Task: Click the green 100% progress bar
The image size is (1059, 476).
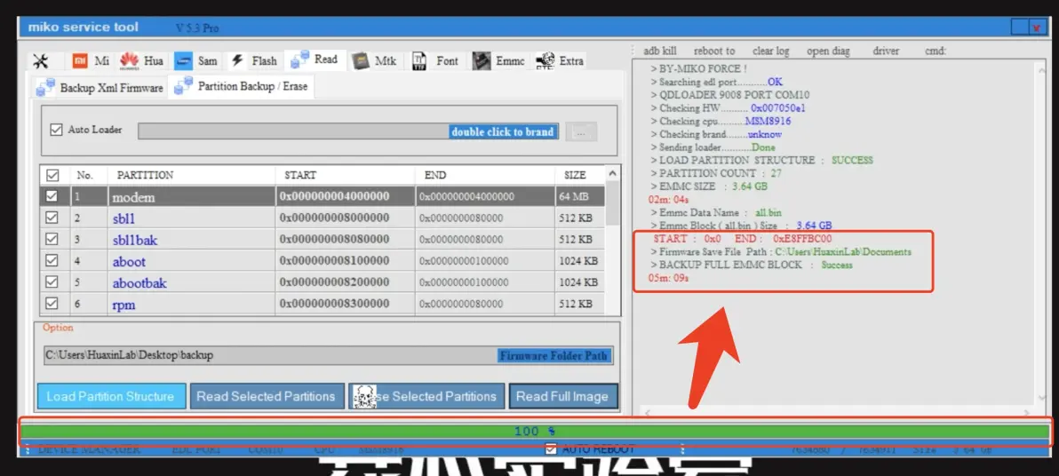Action: [x=535, y=432]
